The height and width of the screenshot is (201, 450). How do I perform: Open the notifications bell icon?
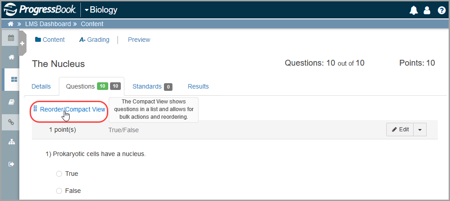point(414,10)
